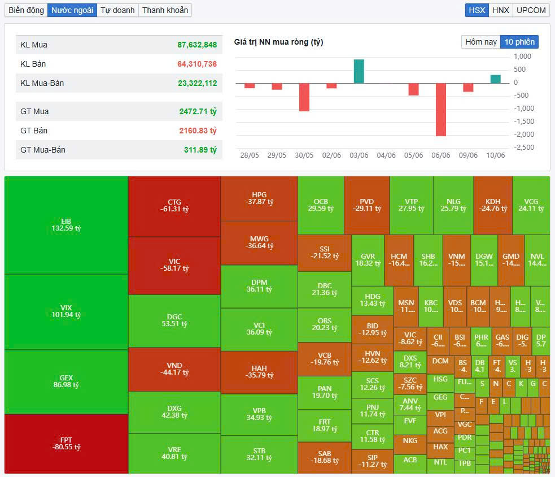Image resolution: width=555 pixels, height=477 pixels.
Task: Switch to the Biến động tab
Action: [26, 10]
